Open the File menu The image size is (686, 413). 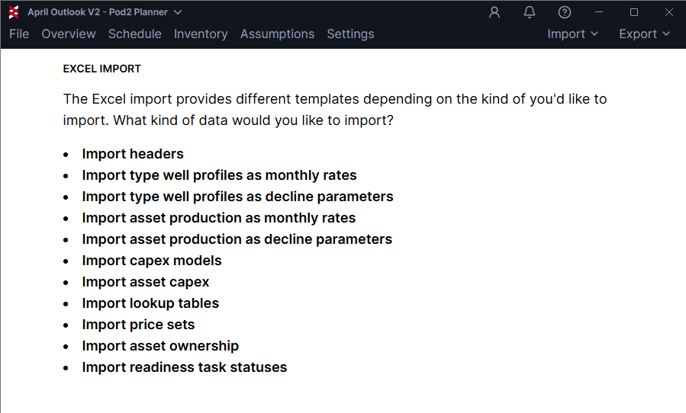pyautogui.click(x=19, y=34)
